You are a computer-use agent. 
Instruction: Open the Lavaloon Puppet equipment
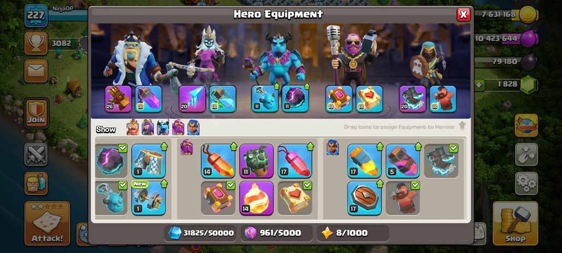(256, 161)
